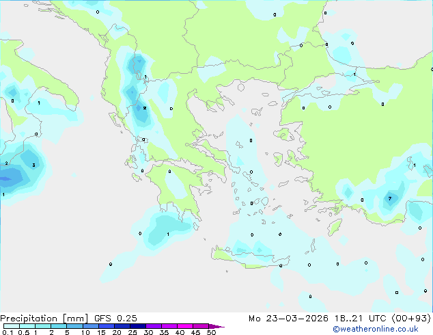Click the 'Mo 23-03-2026' date text
This screenshot has width=433, height=335.
tap(288, 319)
